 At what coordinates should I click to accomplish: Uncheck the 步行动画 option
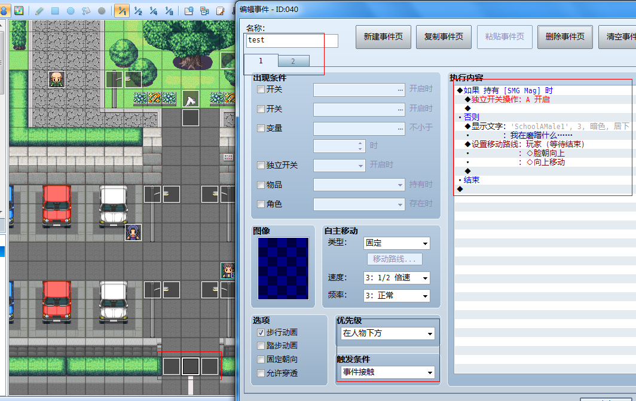click(261, 332)
